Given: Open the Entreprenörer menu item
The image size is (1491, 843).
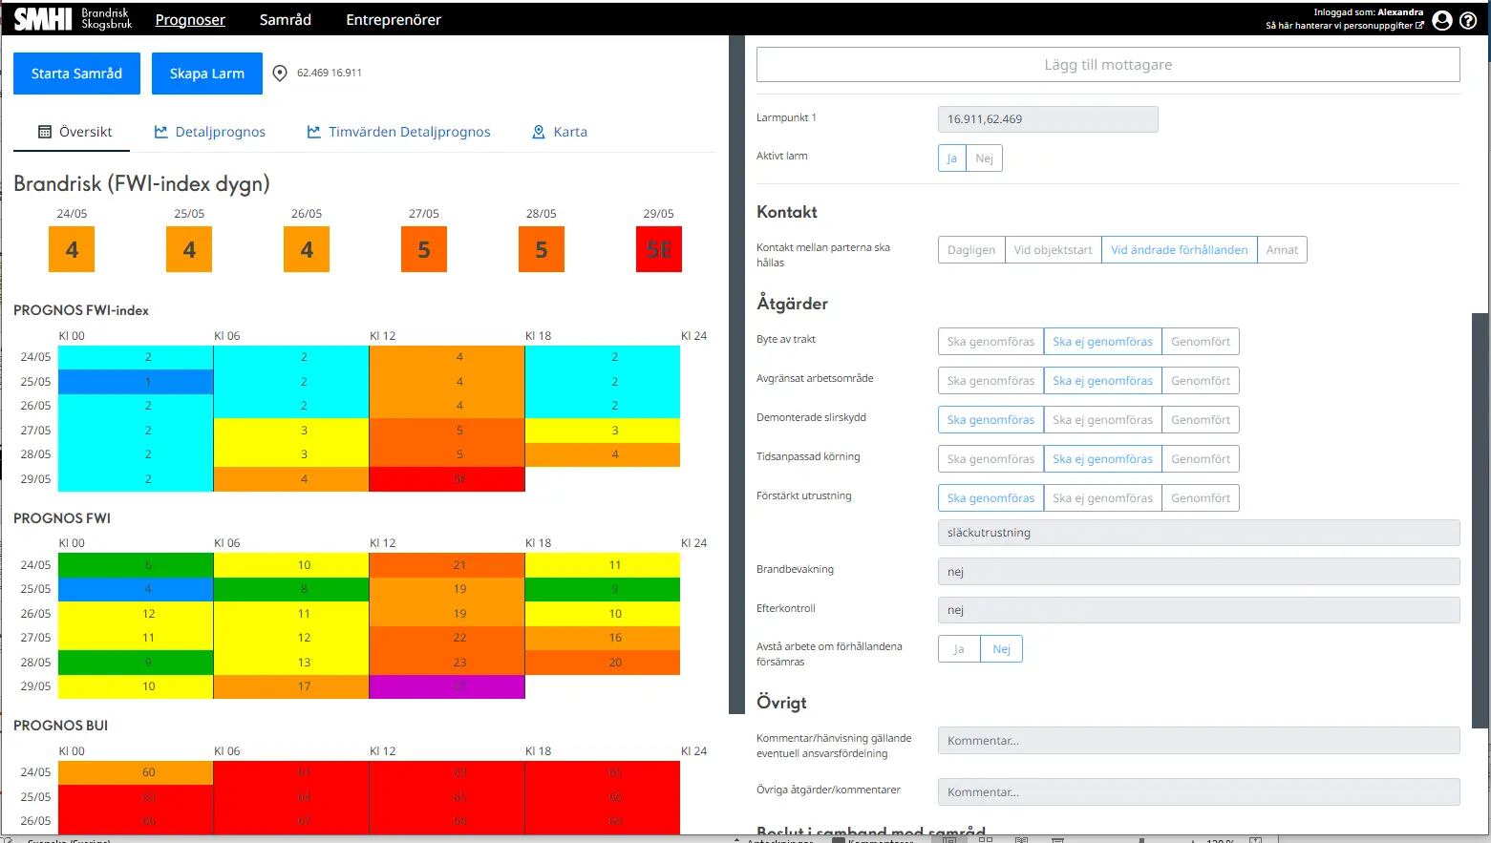Looking at the screenshot, I should click(x=394, y=20).
